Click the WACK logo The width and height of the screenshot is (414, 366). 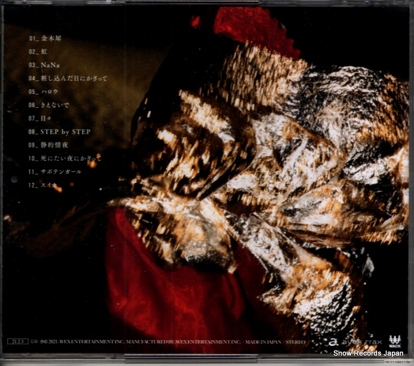pos(395,341)
